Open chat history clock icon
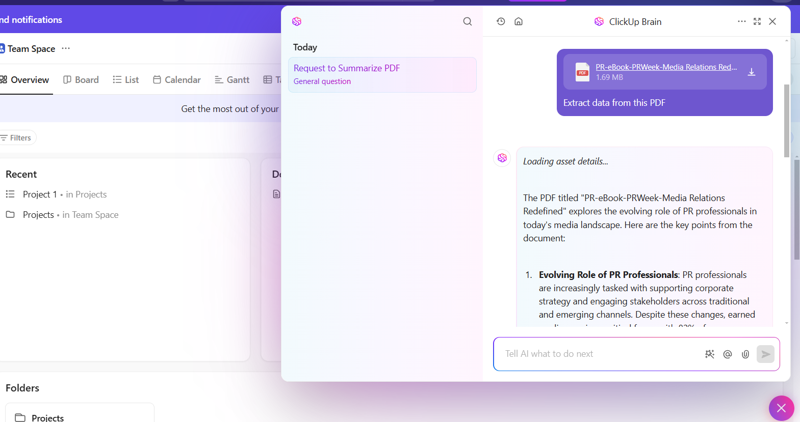The width and height of the screenshot is (800, 422). click(x=501, y=21)
